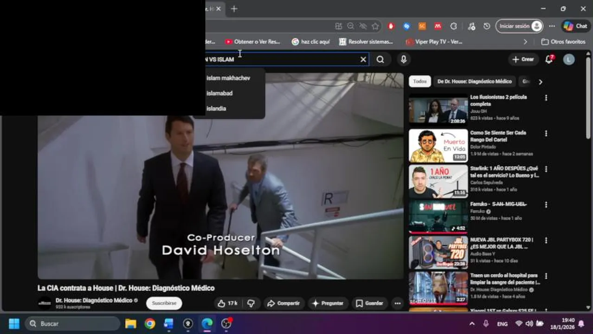Expand hidden bookmarks with chevron
Screen dimensions: 593x334
tap(525, 42)
